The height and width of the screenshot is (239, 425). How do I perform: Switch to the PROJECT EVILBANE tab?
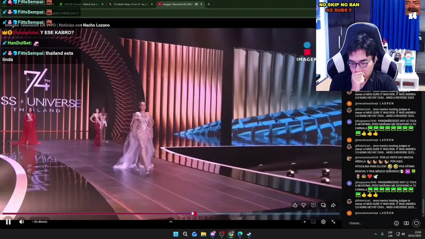(x=29, y=4)
